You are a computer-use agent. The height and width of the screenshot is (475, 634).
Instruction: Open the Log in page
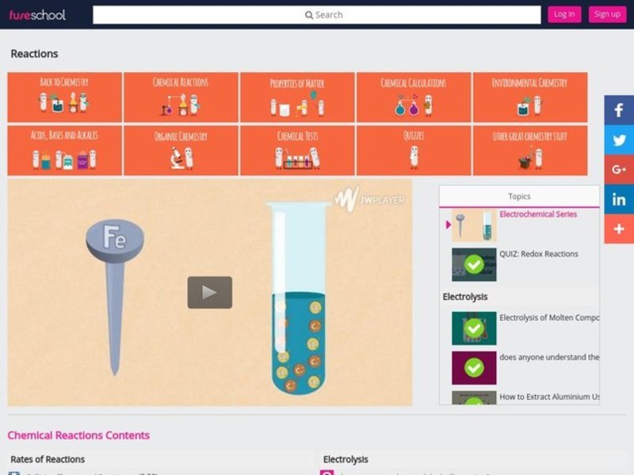[x=564, y=14]
